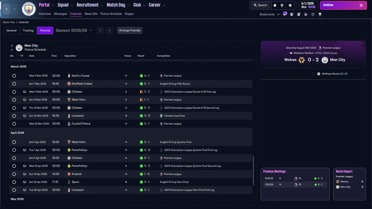The image size is (372, 209).
Task: Click TV icon on Arsenal fixture row
Action: [25, 174]
